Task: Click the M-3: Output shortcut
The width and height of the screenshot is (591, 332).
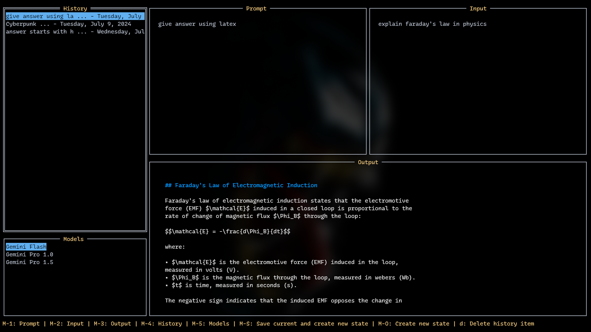Action: tap(112, 324)
